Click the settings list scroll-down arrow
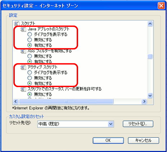Image resolution: width=167 pixels, height=152 pixels. [150, 96]
